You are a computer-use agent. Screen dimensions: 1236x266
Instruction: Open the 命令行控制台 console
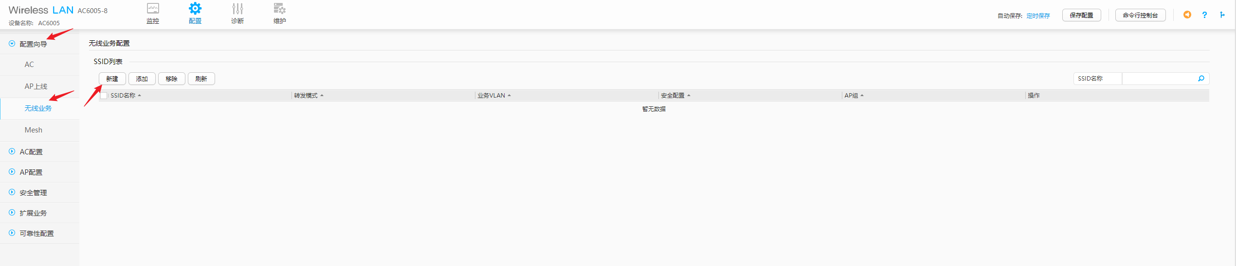tap(1140, 16)
